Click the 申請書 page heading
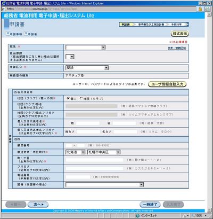Image resolution: width=213 pixels, height=219 pixels. 17,24
